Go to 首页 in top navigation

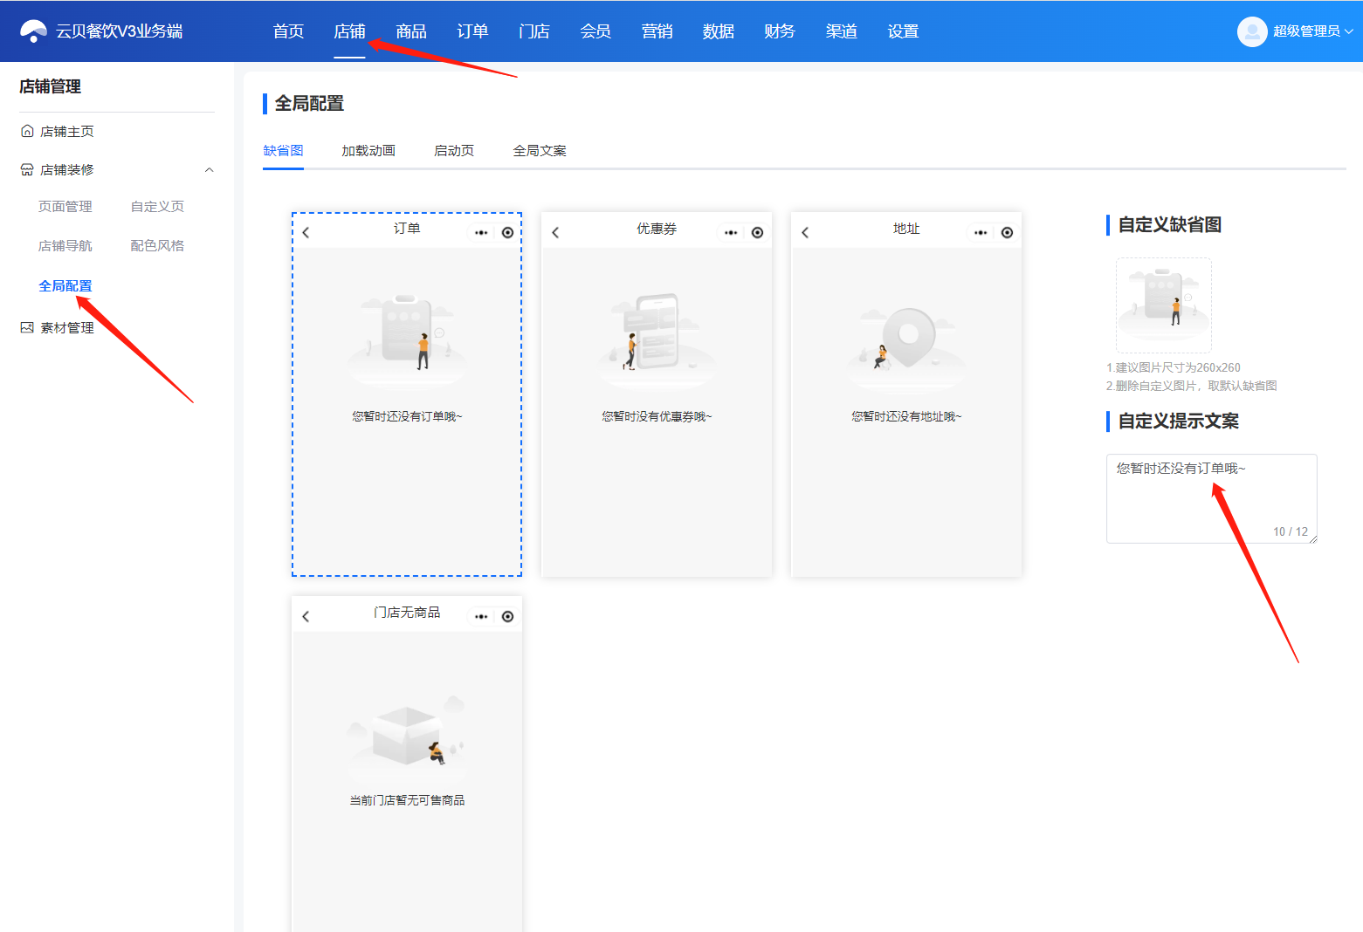click(288, 31)
